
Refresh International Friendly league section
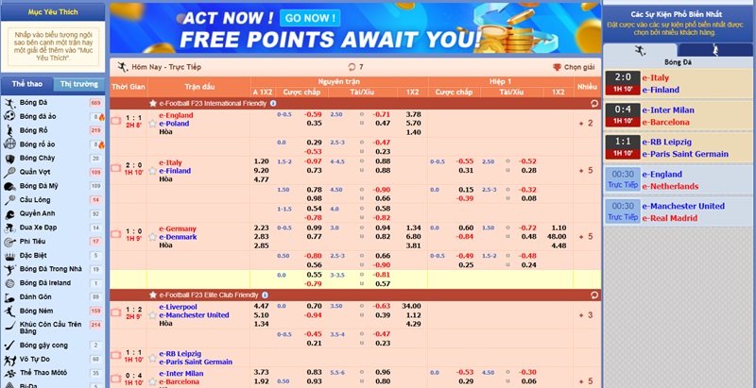point(594,104)
